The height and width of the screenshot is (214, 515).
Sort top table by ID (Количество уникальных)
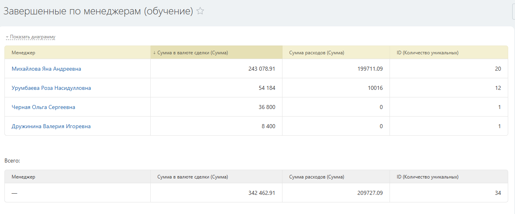pyautogui.click(x=428, y=53)
